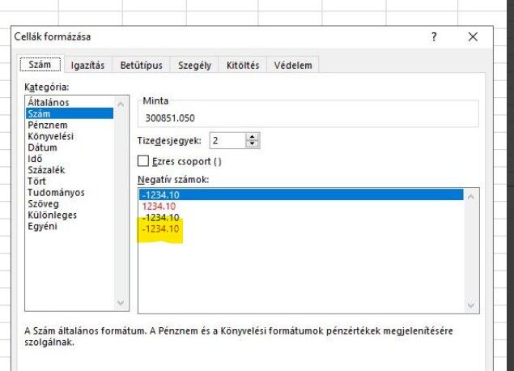Screen dimensions: 514x371
Task: Choose the Pénznem category
Action: tap(70, 125)
